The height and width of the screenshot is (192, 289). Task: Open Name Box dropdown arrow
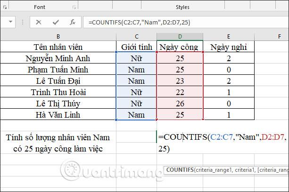click(x=10, y=22)
